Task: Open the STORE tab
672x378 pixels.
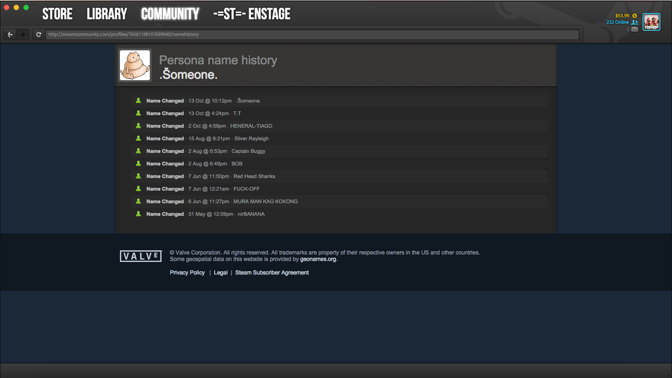Action: coord(57,14)
